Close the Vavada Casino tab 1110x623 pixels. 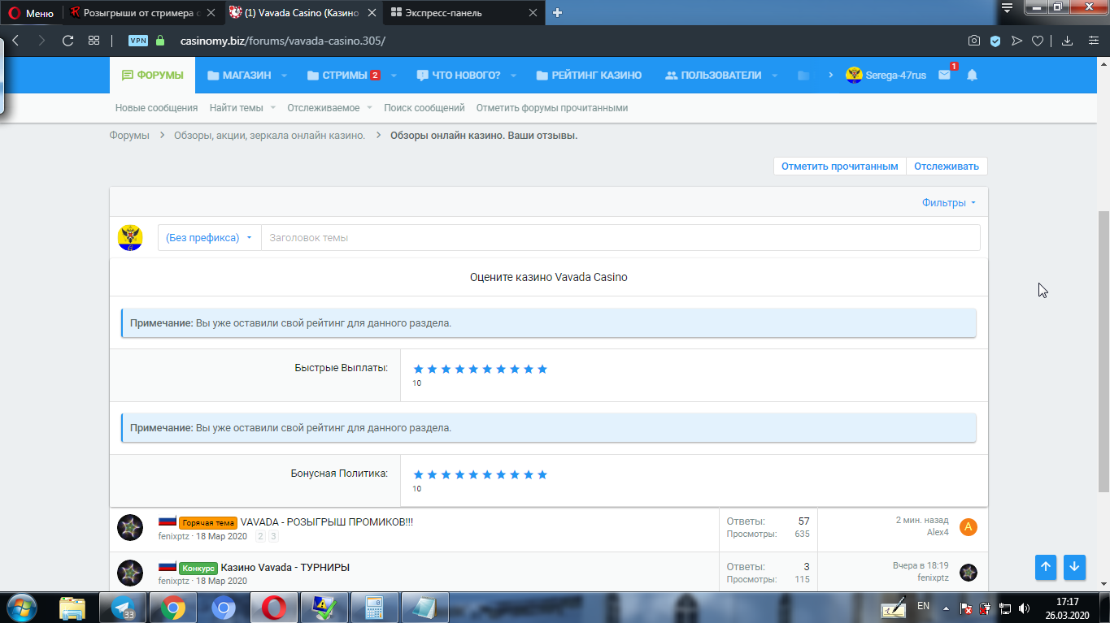coord(371,13)
